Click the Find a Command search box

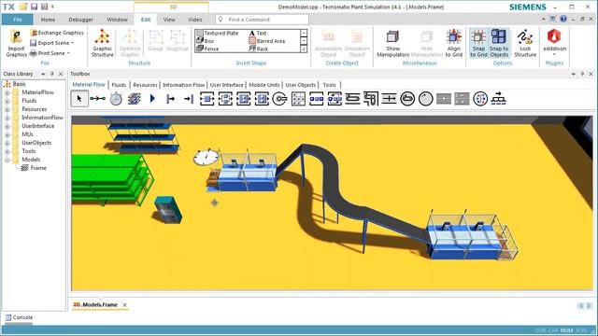pyautogui.click(x=262, y=20)
